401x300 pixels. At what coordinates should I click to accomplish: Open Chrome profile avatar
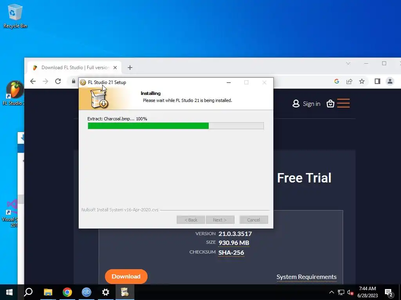click(390, 81)
